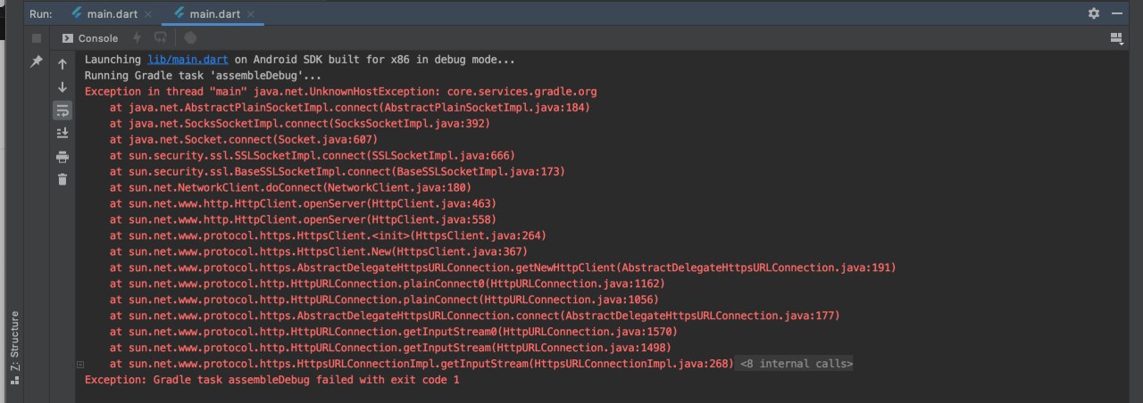Viewport: 1143px width, 403px height.
Task: Click the HttpsClient.<init> stack line
Action: click(328, 236)
